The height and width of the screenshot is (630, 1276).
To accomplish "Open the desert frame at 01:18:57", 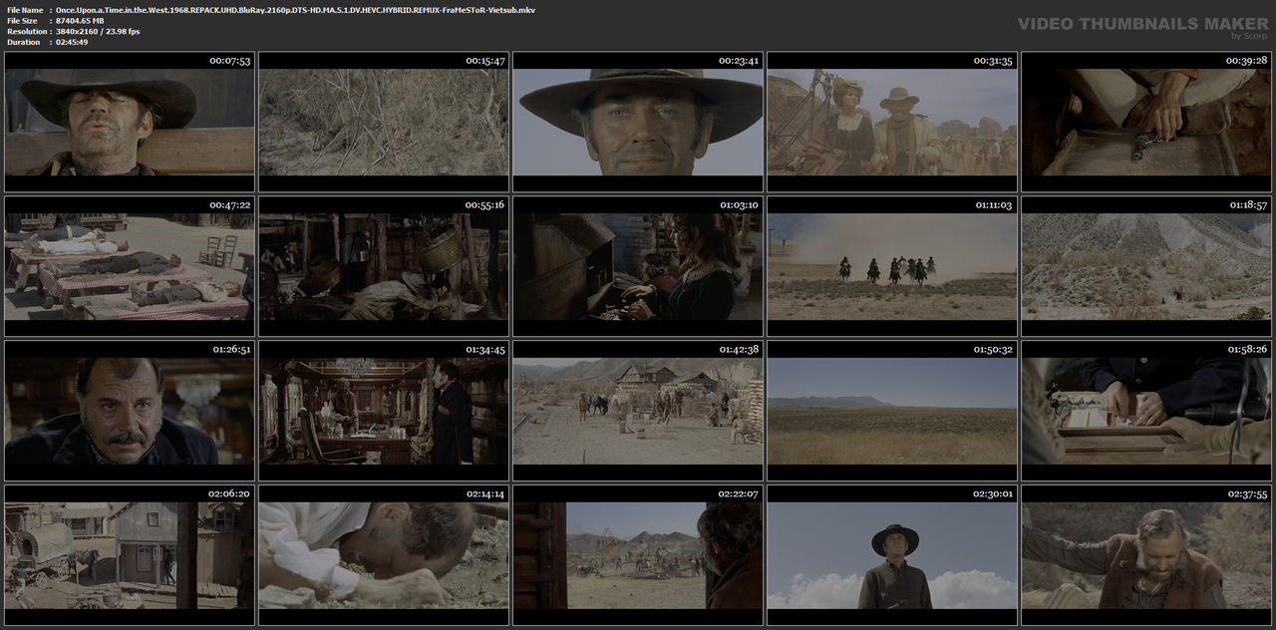I will click(1146, 266).
